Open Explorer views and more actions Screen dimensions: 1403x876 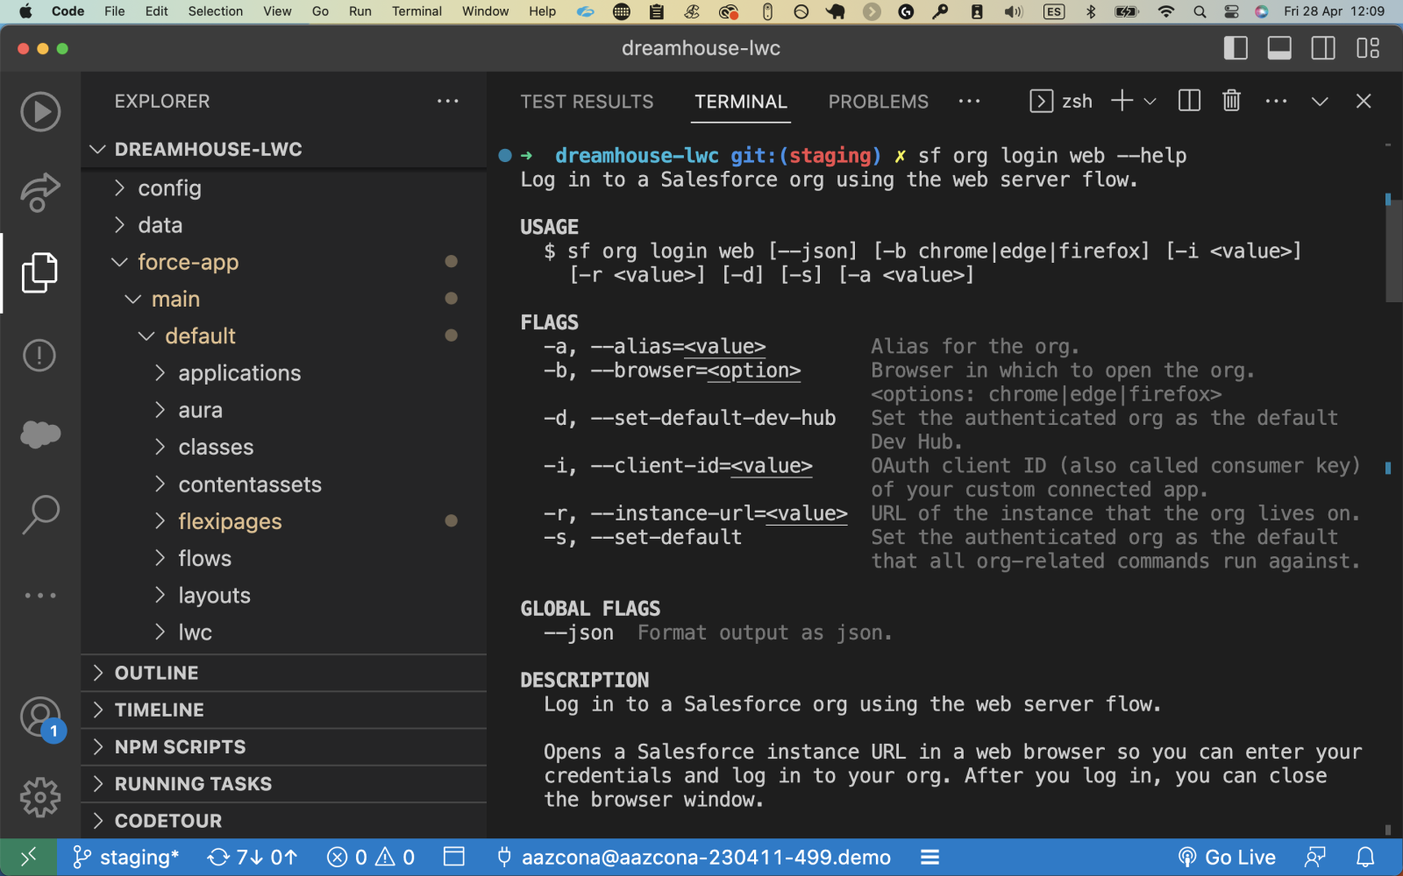coord(448,102)
